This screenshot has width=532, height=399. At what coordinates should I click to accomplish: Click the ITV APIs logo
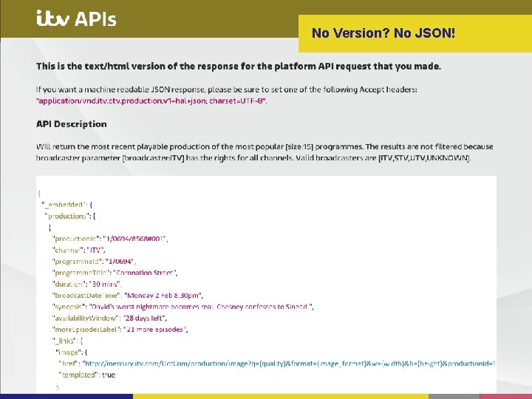tap(76, 18)
